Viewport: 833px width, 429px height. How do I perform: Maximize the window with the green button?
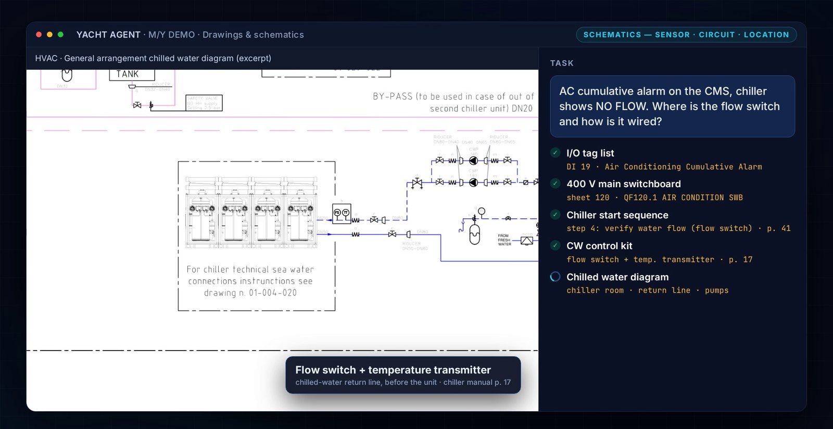(x=60, y=34)
